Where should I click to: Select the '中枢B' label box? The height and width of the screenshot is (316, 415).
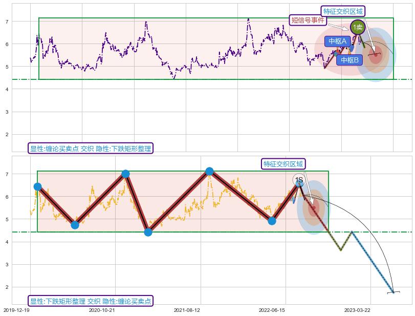(350, 60)
